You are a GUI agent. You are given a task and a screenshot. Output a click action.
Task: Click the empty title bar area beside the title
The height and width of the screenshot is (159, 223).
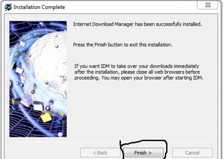(x=128, y=7)
